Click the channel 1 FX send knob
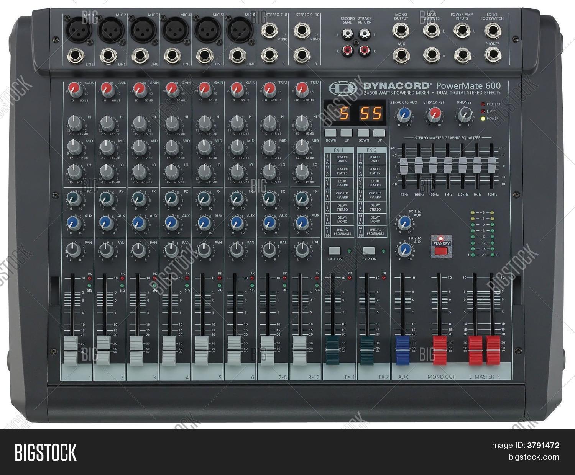Viewport: 575px width, 475px height. [x=74, y=198]
